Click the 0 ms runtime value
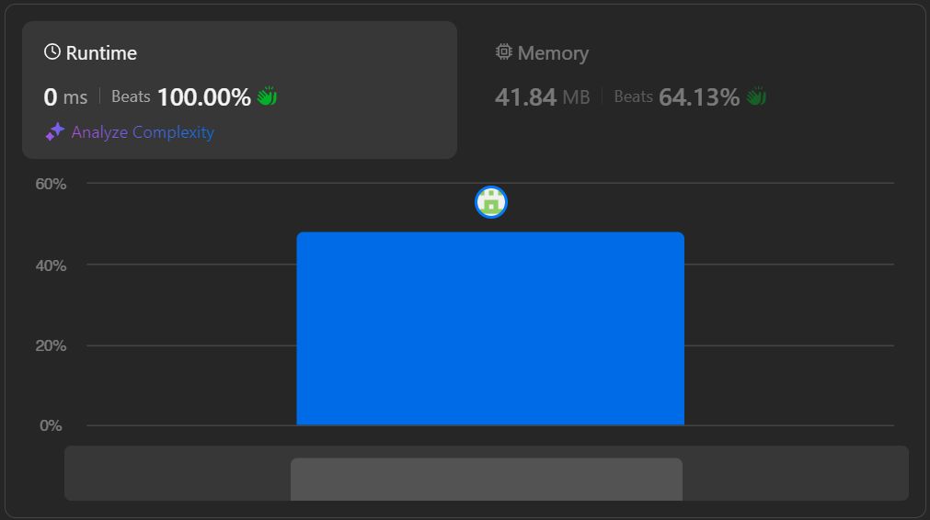 [65, 97]
